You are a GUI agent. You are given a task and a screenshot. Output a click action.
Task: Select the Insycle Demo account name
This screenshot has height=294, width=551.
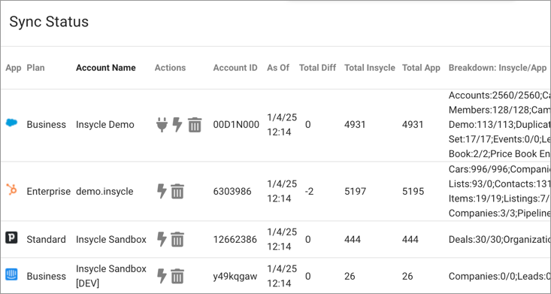click(x=105, y=125)
